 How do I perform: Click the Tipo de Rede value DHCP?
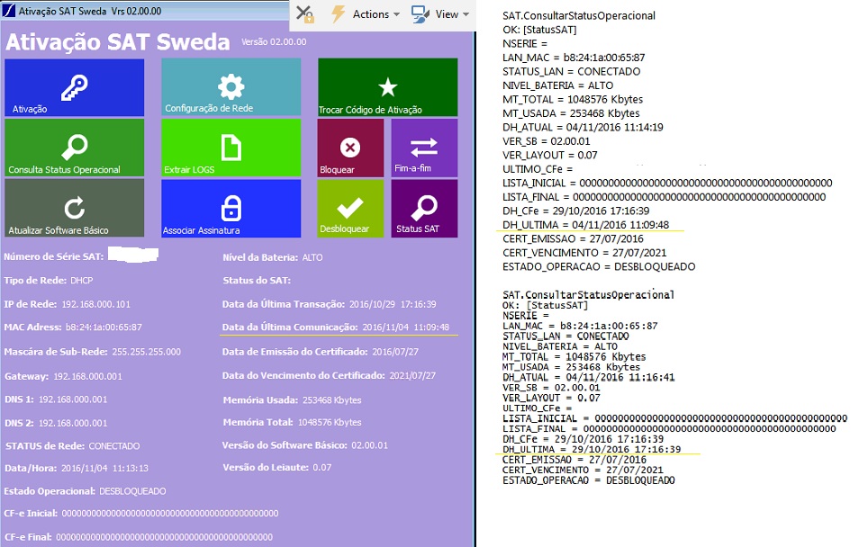82,281
